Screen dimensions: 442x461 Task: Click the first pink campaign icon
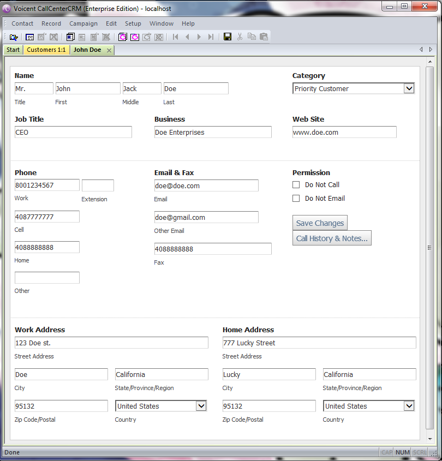(x=122, y=37)
